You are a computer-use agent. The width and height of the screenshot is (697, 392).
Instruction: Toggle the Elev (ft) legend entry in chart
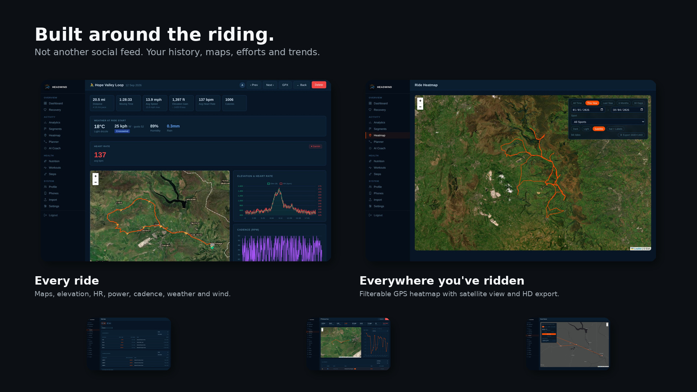click(x=272, y=184)
